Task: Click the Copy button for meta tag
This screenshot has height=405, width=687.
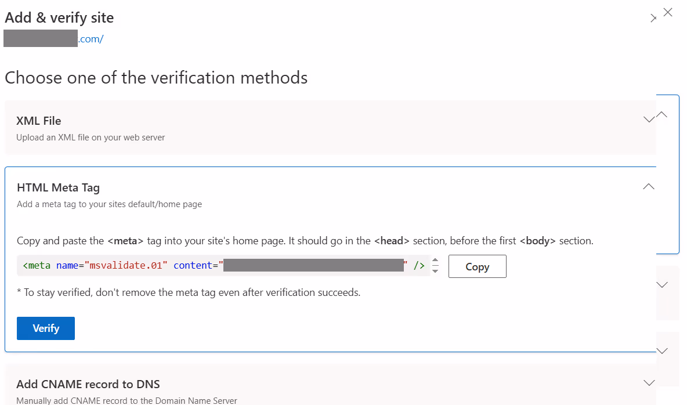Action: pyautogui.click(x=477, y=266)
